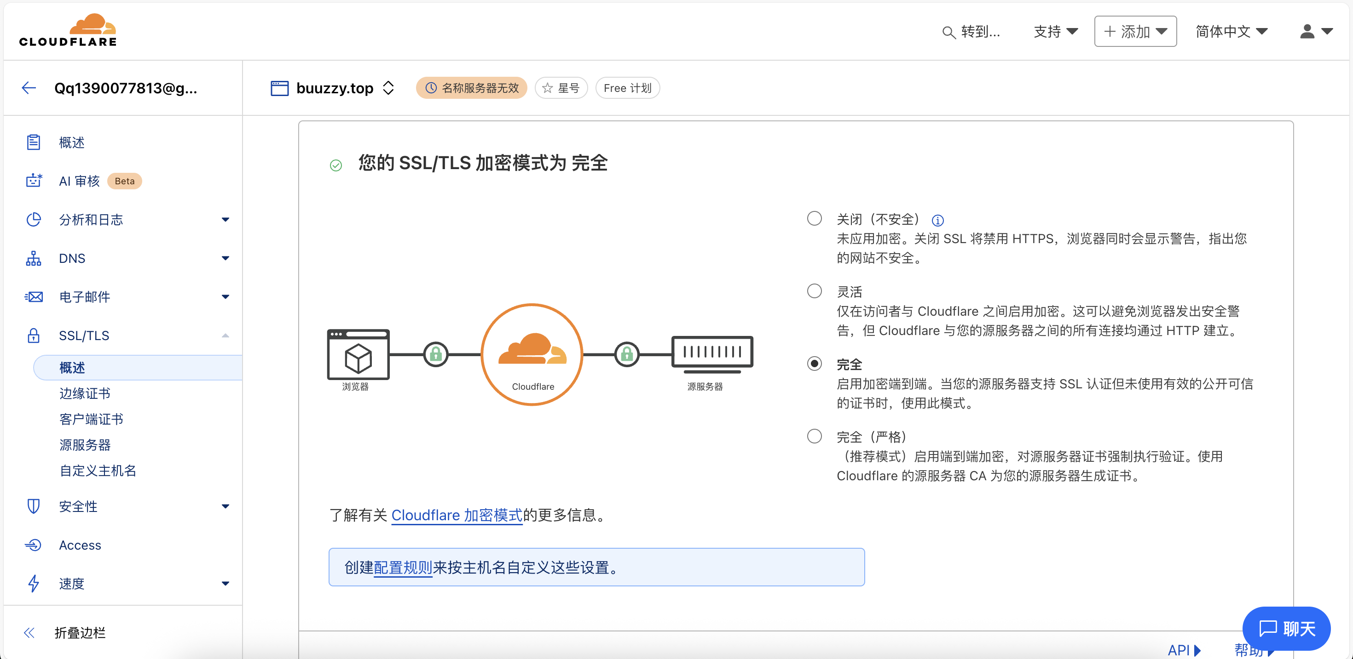Click the green checkmark status icon
1353x659 pixels.
pyautogui.click(x=335, y=165)
